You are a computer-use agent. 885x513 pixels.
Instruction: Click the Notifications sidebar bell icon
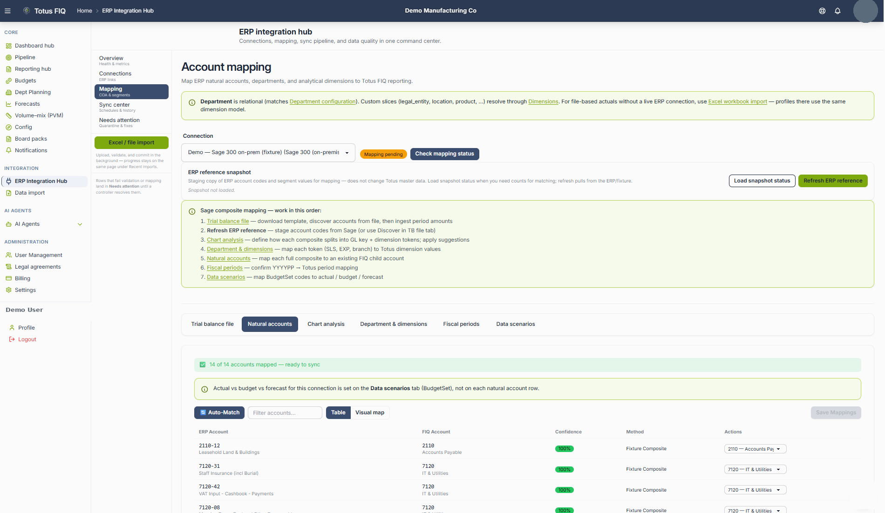point(8,150)
